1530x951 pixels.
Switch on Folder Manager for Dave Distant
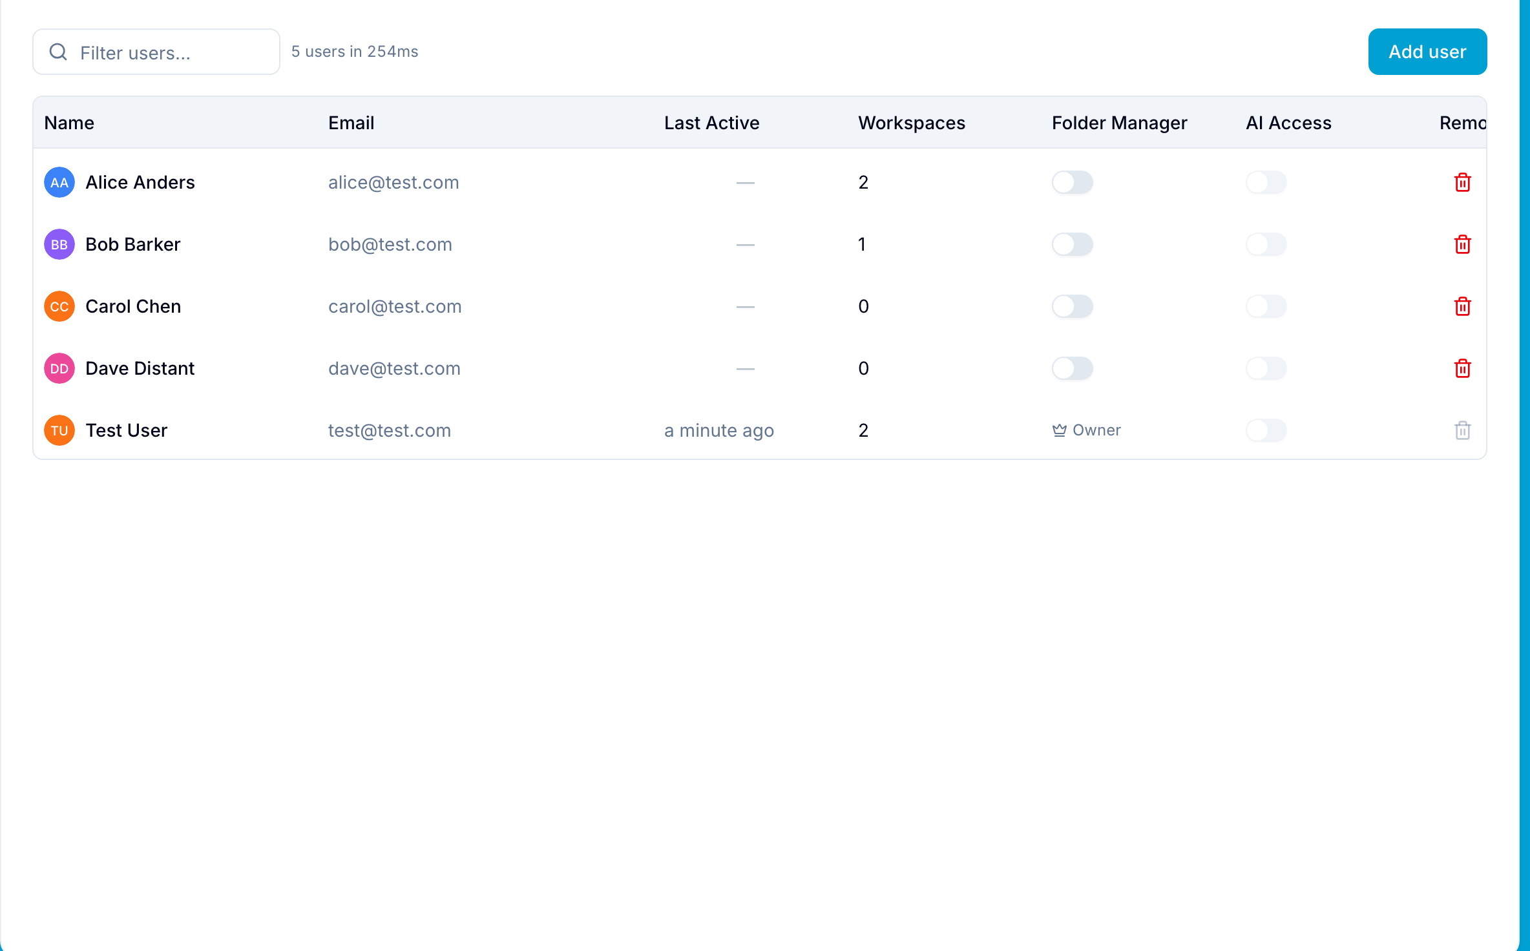point(1073,368)
